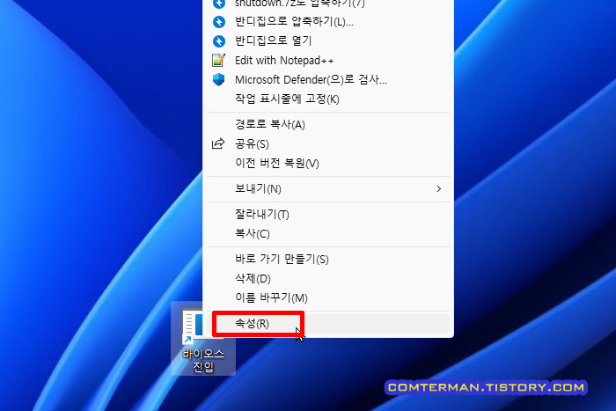The height and width of the screenshot is (411, 616).
Task: Click the share icon next to 공유(S)
Action: (218, 143)
